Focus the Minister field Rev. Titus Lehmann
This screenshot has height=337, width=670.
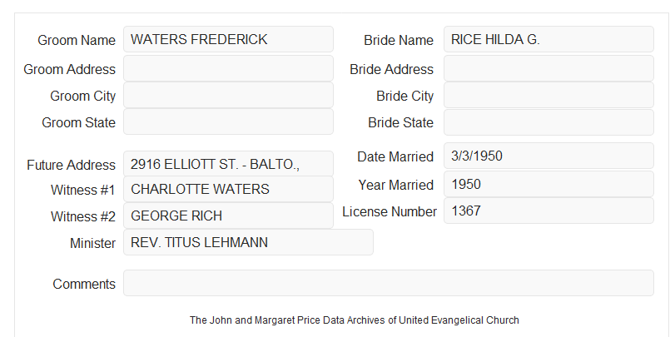point(248,242)
